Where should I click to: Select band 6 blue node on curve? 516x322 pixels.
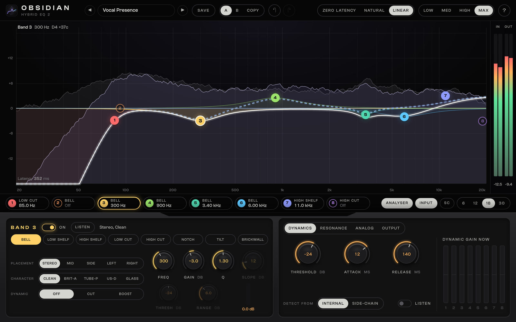click(404, 117)
